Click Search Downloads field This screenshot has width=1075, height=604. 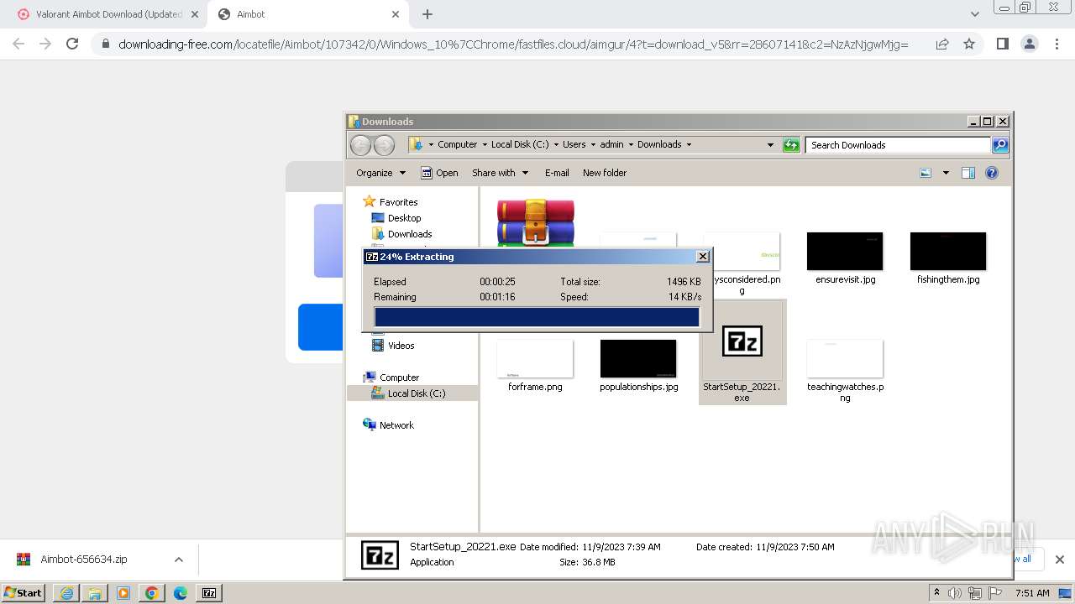(x=898, y=145)
